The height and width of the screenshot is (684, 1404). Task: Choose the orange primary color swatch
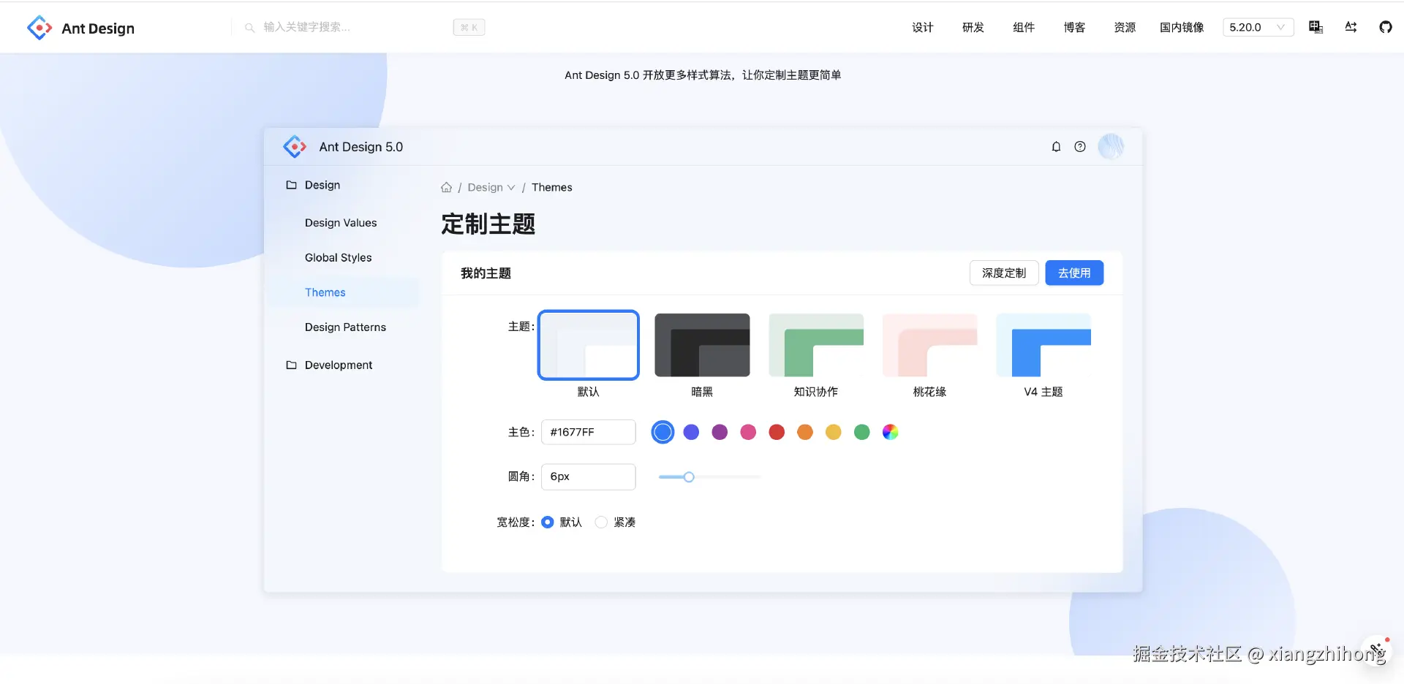(805, 432)
